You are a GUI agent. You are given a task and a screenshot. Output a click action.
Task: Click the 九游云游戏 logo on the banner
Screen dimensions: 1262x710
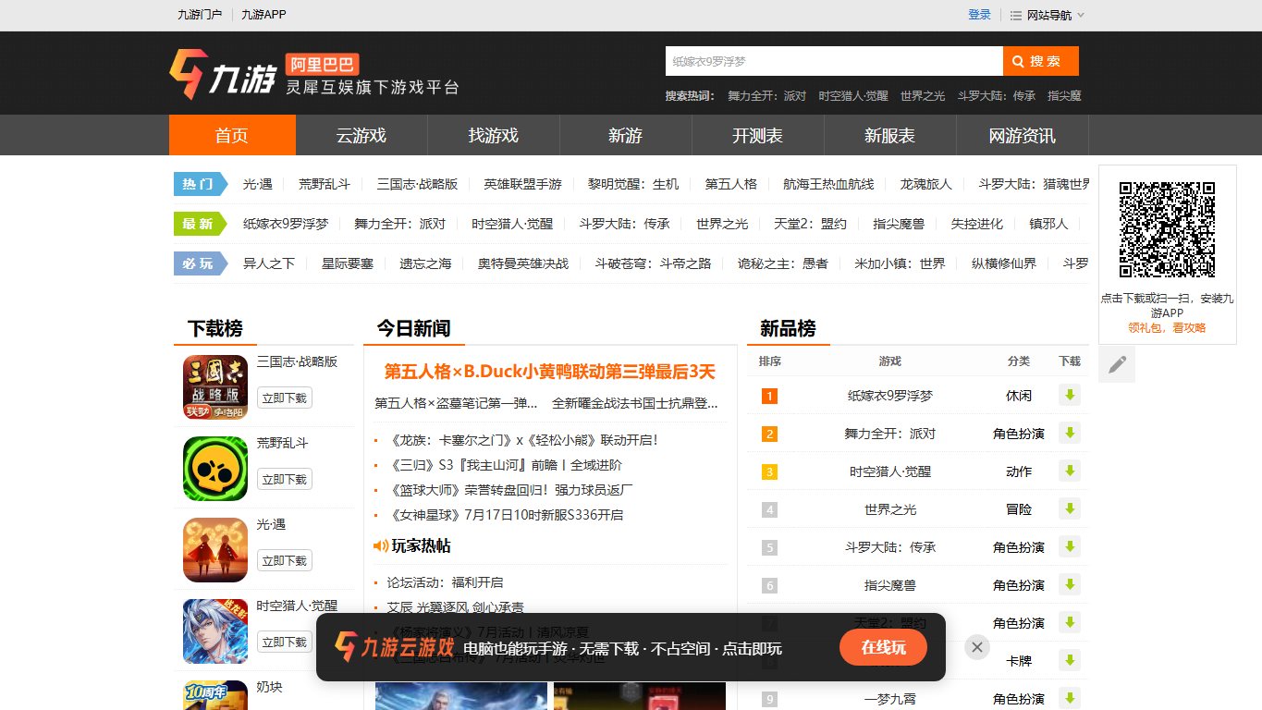tap(394, 647)
